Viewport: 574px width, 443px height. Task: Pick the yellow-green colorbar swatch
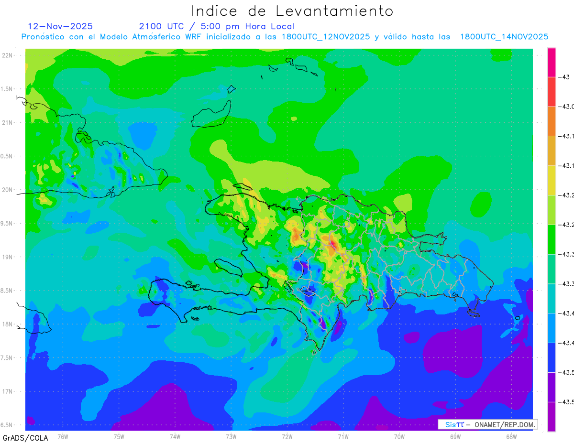(x=552, y=210)
